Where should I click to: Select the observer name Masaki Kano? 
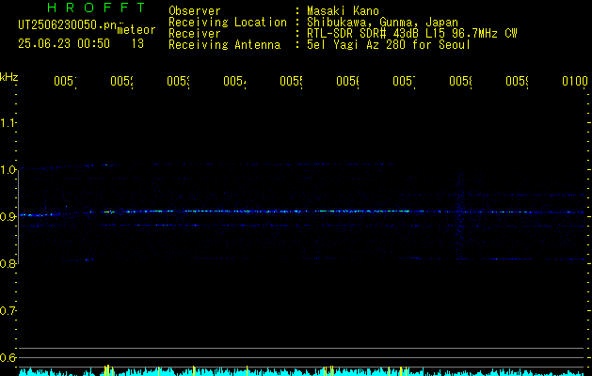(343, 11)
